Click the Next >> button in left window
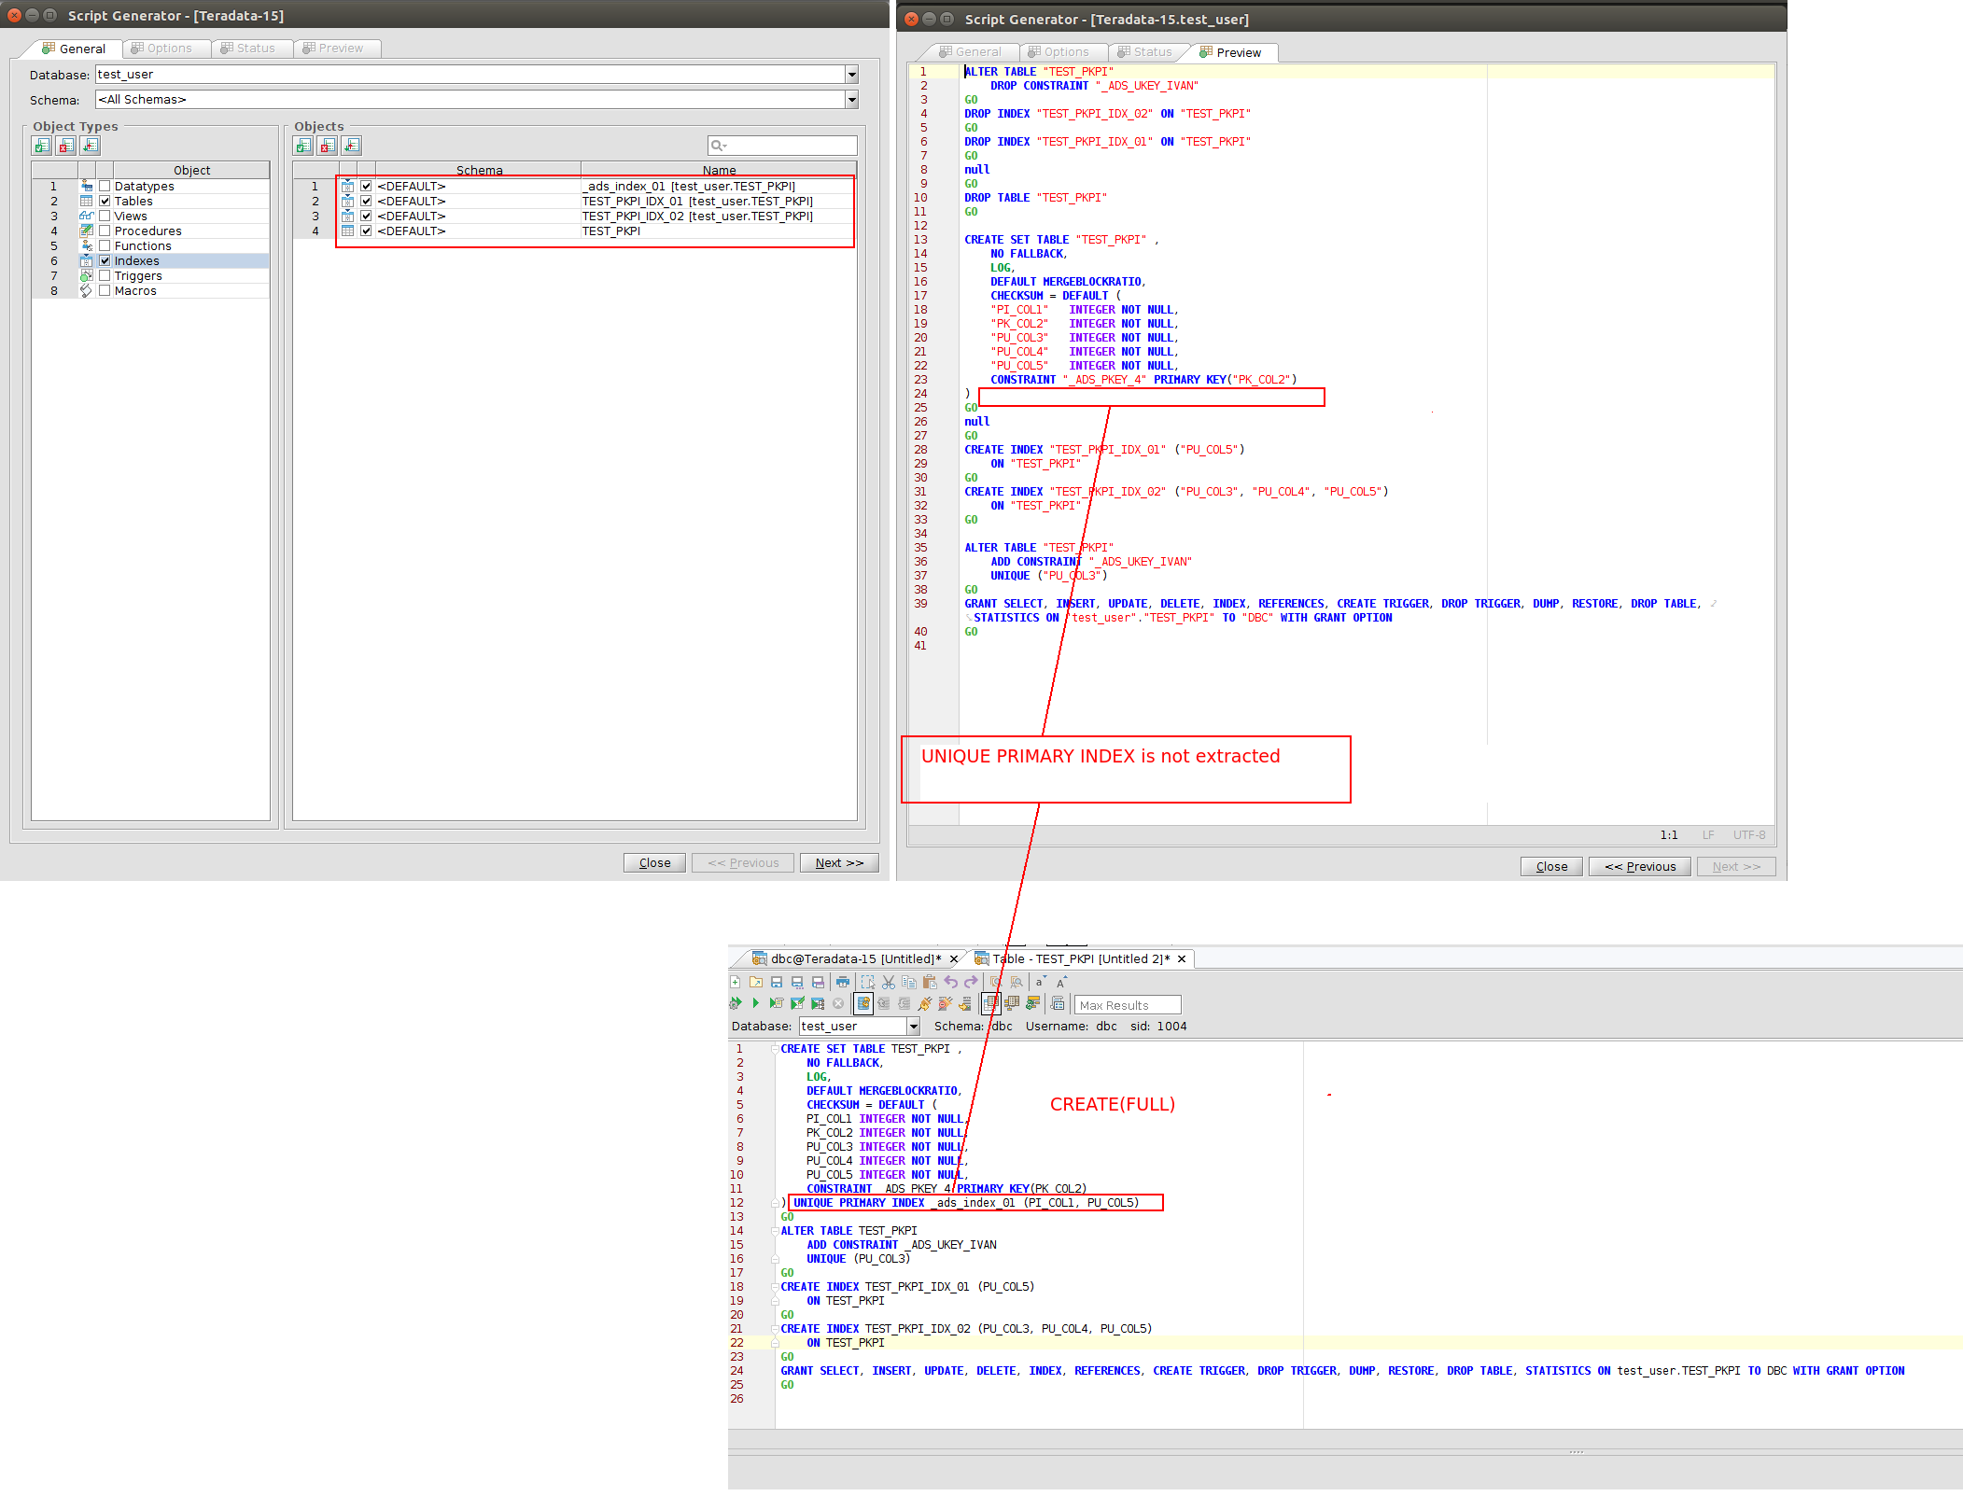 (x=838, y=862)
